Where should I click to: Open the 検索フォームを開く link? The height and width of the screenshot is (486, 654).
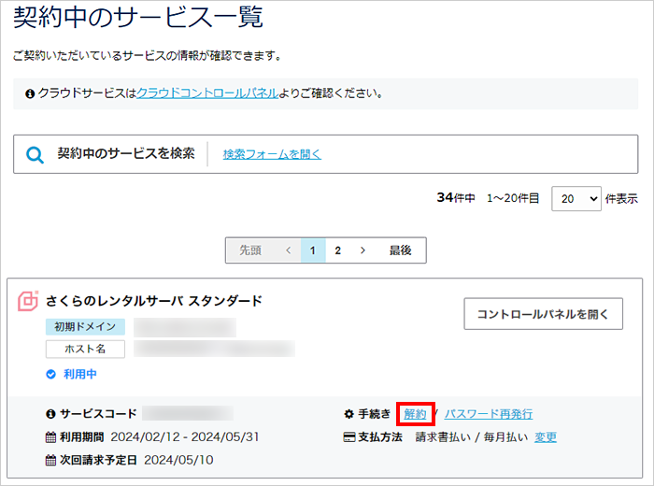[272, 154]
